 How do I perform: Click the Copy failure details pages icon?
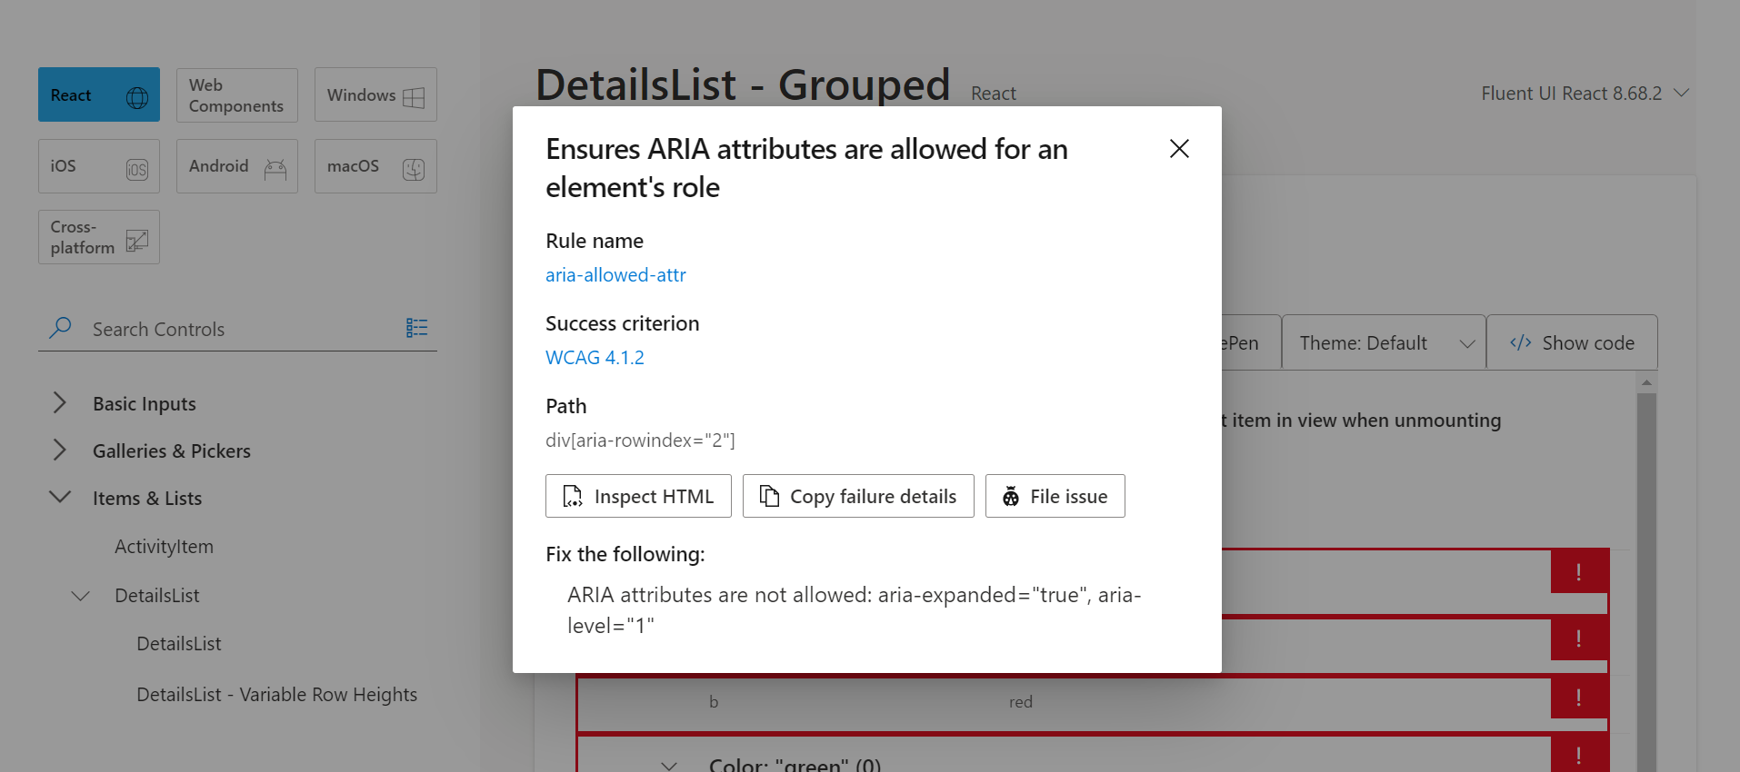769,496
